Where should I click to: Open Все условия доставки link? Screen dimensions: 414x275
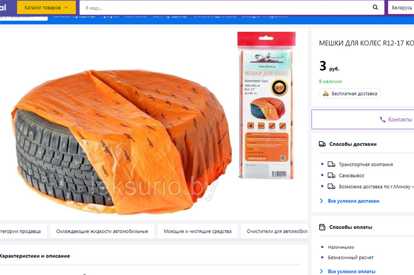(353, 201)
